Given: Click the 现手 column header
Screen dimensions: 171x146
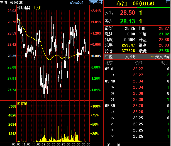Looking at the screenshot, I should (165, 63).
